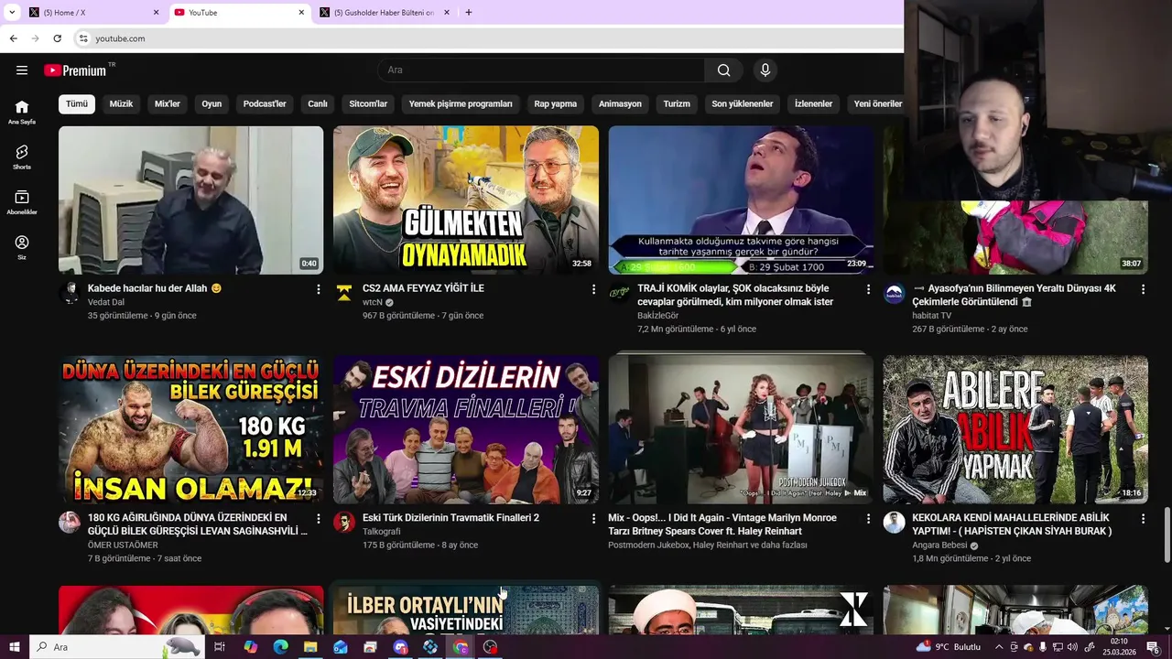
Task: Open Task View on the taskbar
Action: 220,647
